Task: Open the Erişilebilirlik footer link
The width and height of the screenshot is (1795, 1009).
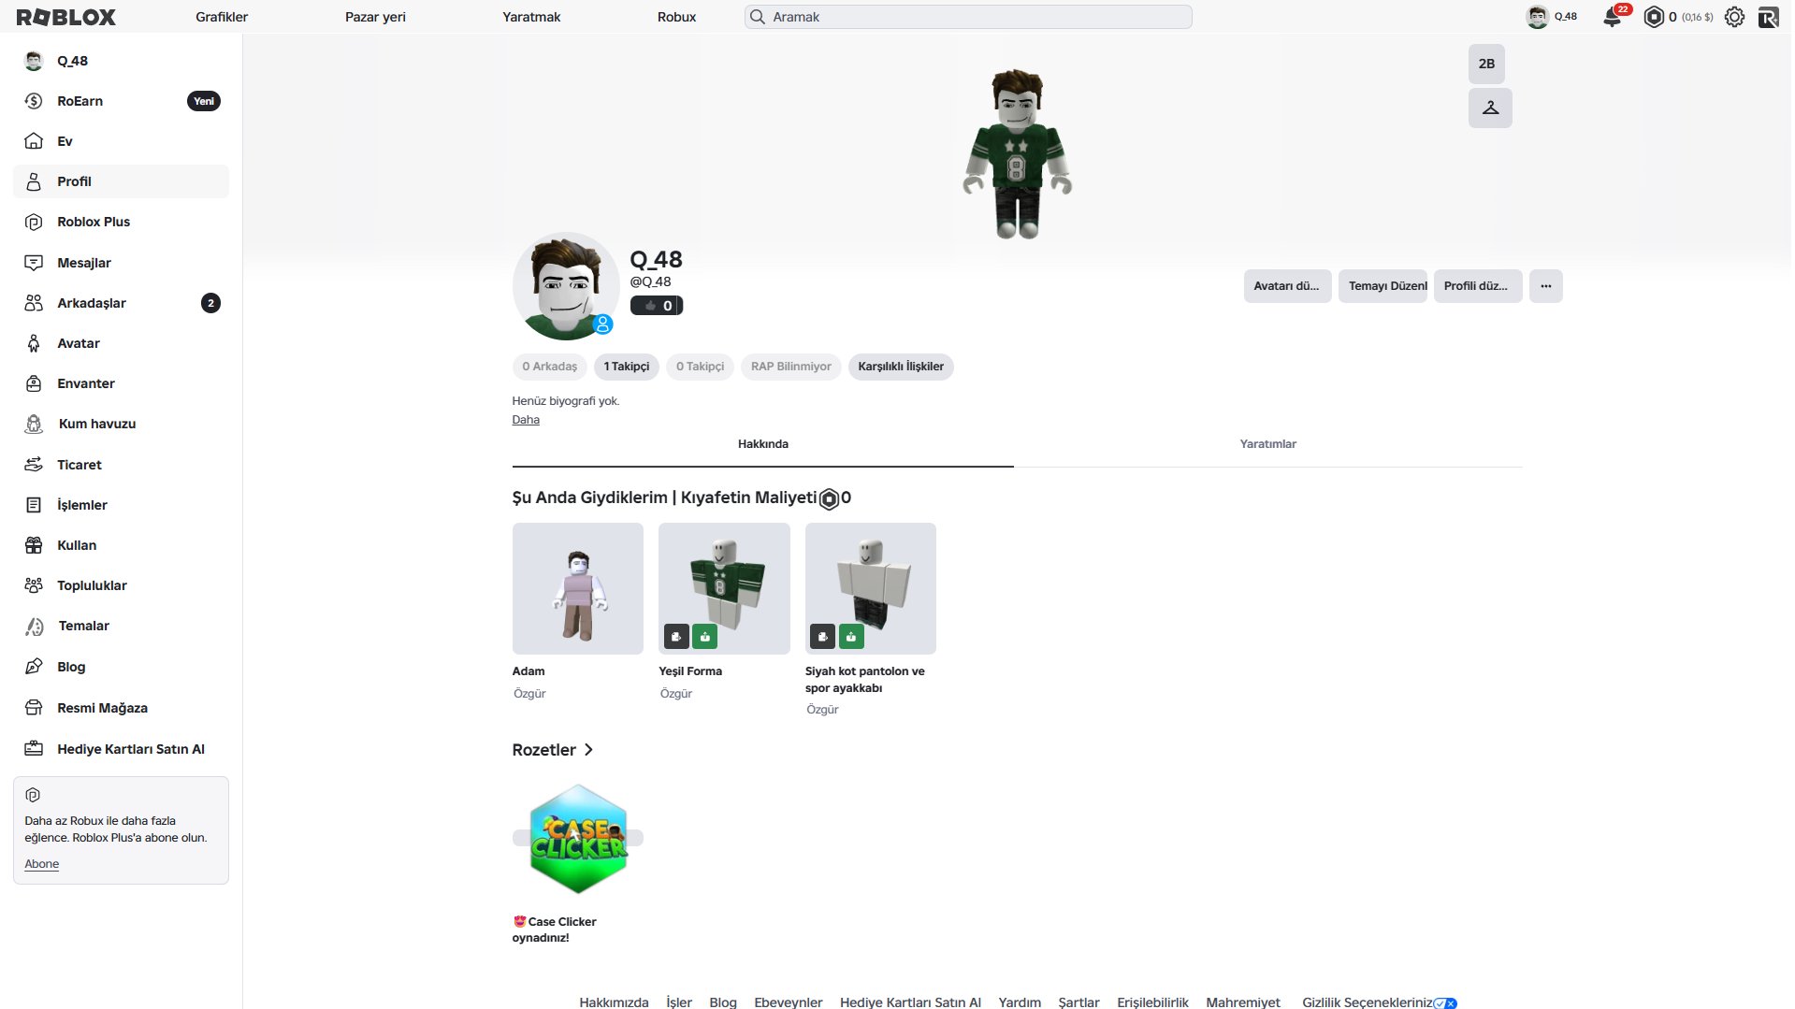Action: (x=1152, y=1002)
